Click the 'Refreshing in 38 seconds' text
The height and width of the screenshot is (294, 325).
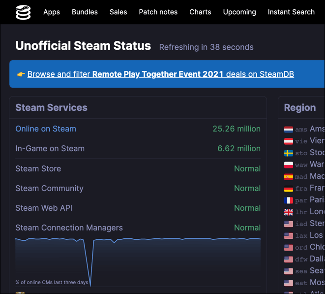click(x=206, y=47)
